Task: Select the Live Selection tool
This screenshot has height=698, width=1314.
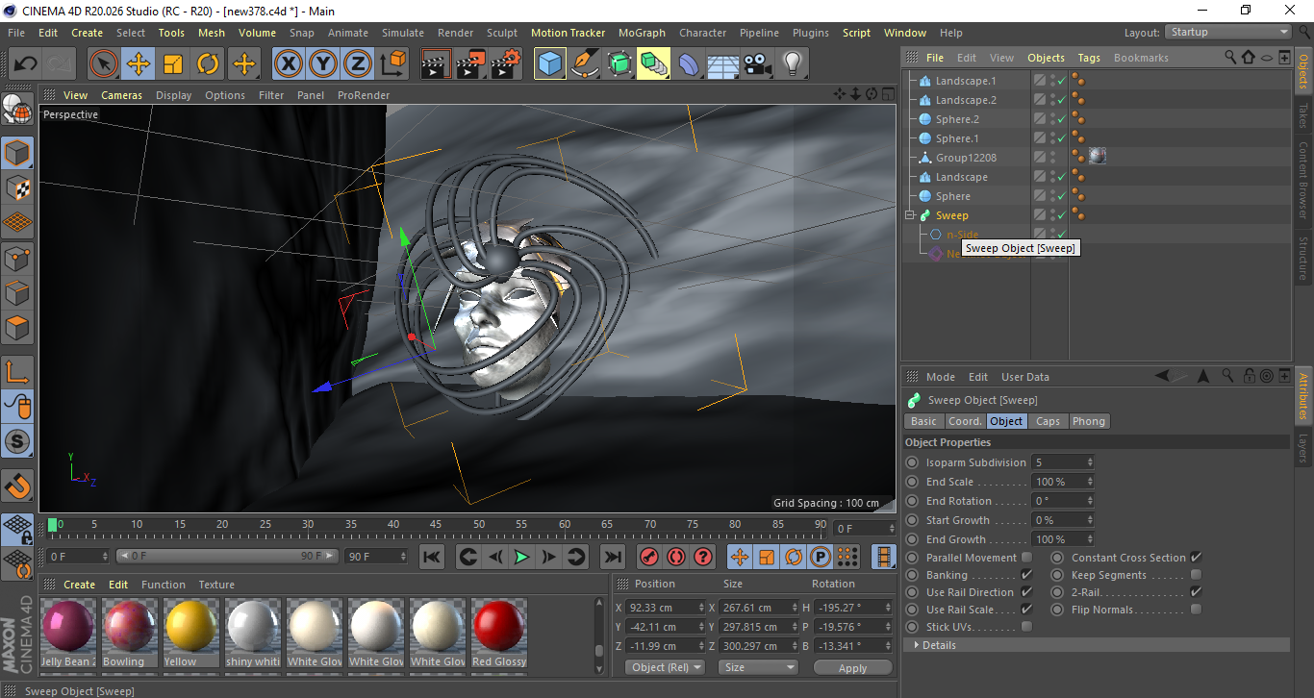Action: (104, 64)
